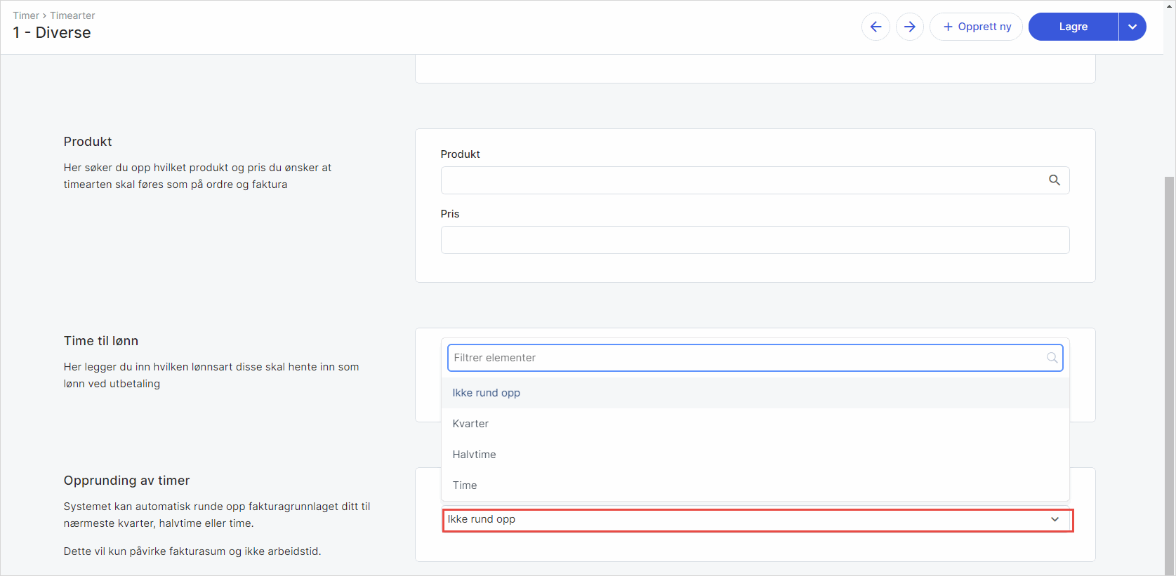1176x576 pixels.
Task: Click the plus icon in Opprett ny
Action: coord(948,27)
